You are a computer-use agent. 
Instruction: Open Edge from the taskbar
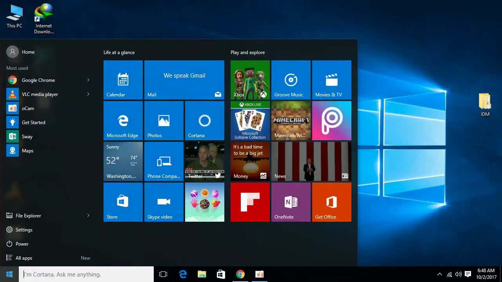point(183,274)
